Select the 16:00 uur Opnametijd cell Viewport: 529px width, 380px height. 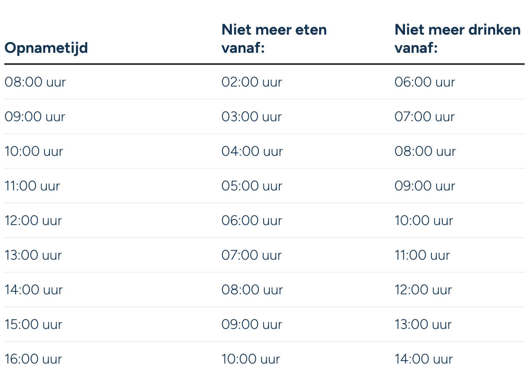[33, 359]
